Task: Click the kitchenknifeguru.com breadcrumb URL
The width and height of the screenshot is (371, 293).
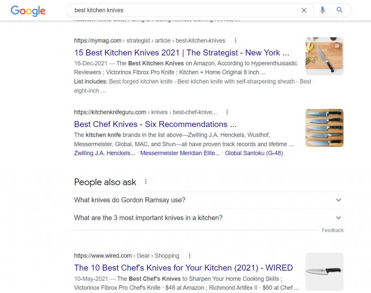Action: pos(145,112)
